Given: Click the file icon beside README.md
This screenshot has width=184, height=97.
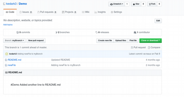Looking at the screenshot, I should 6,60.
